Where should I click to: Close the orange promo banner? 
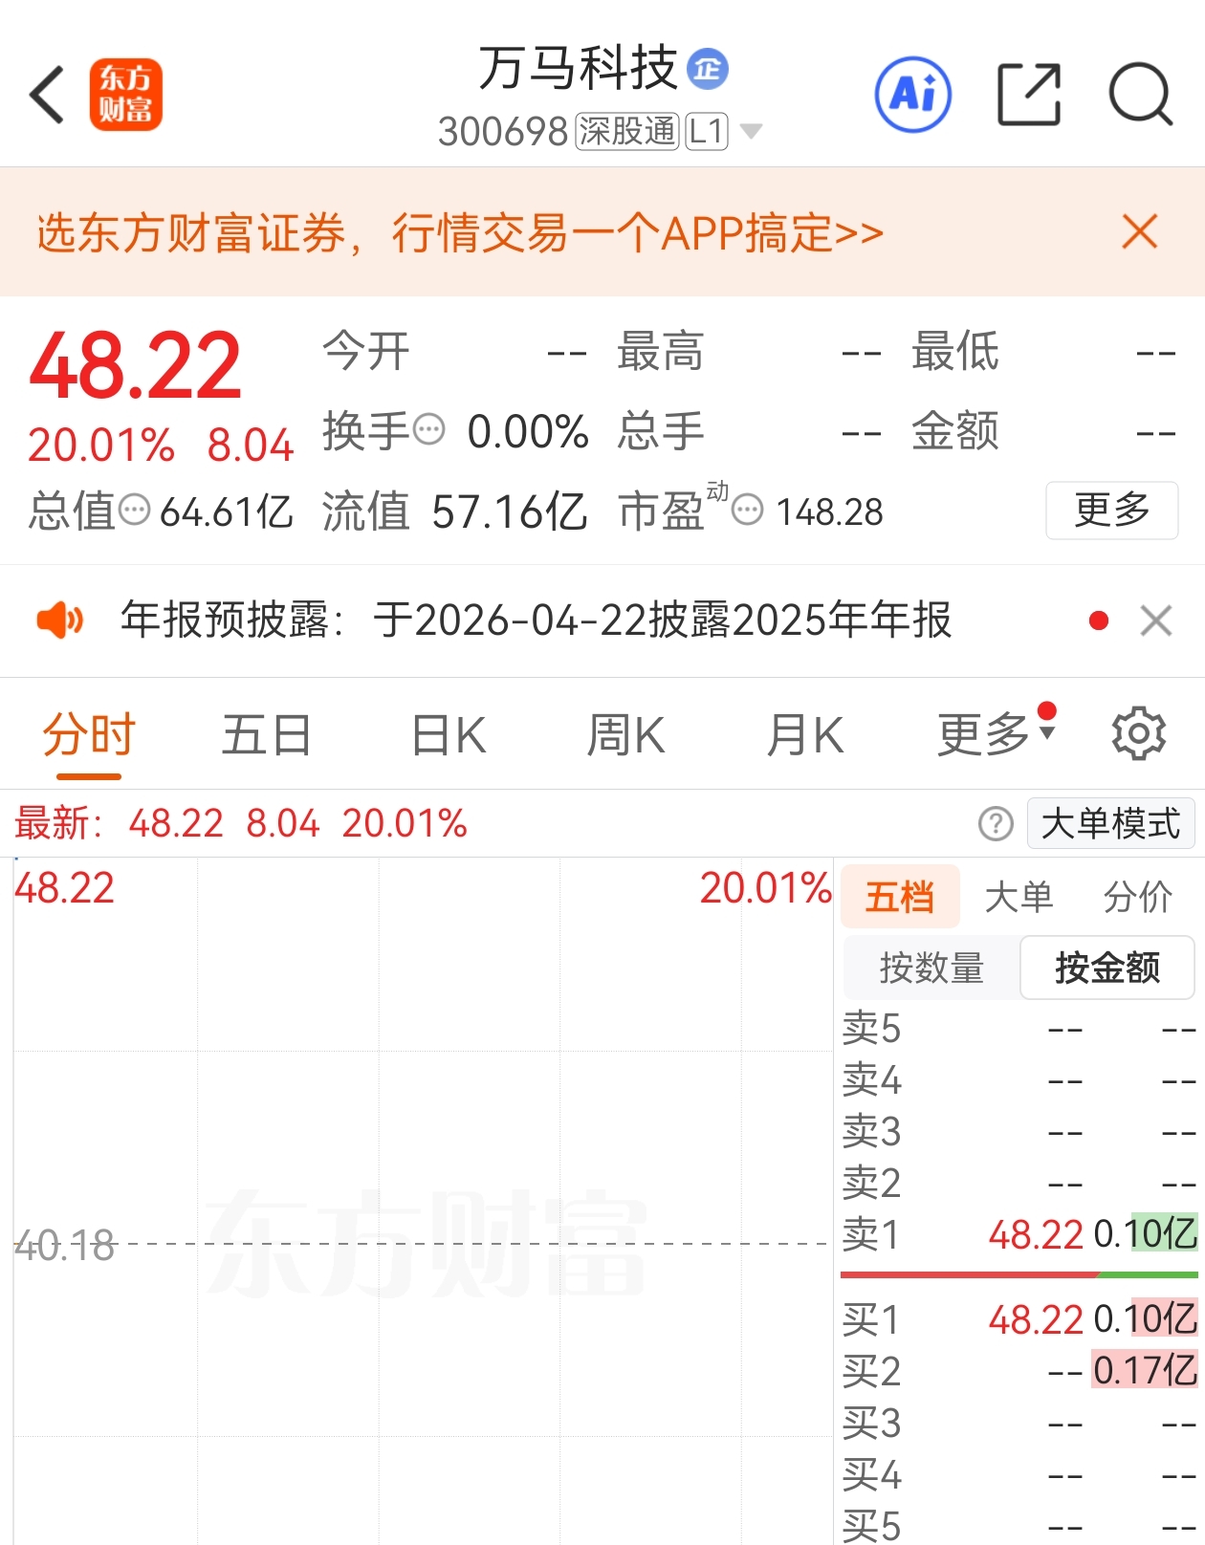pyautogui.click(x=1140, y=231)
